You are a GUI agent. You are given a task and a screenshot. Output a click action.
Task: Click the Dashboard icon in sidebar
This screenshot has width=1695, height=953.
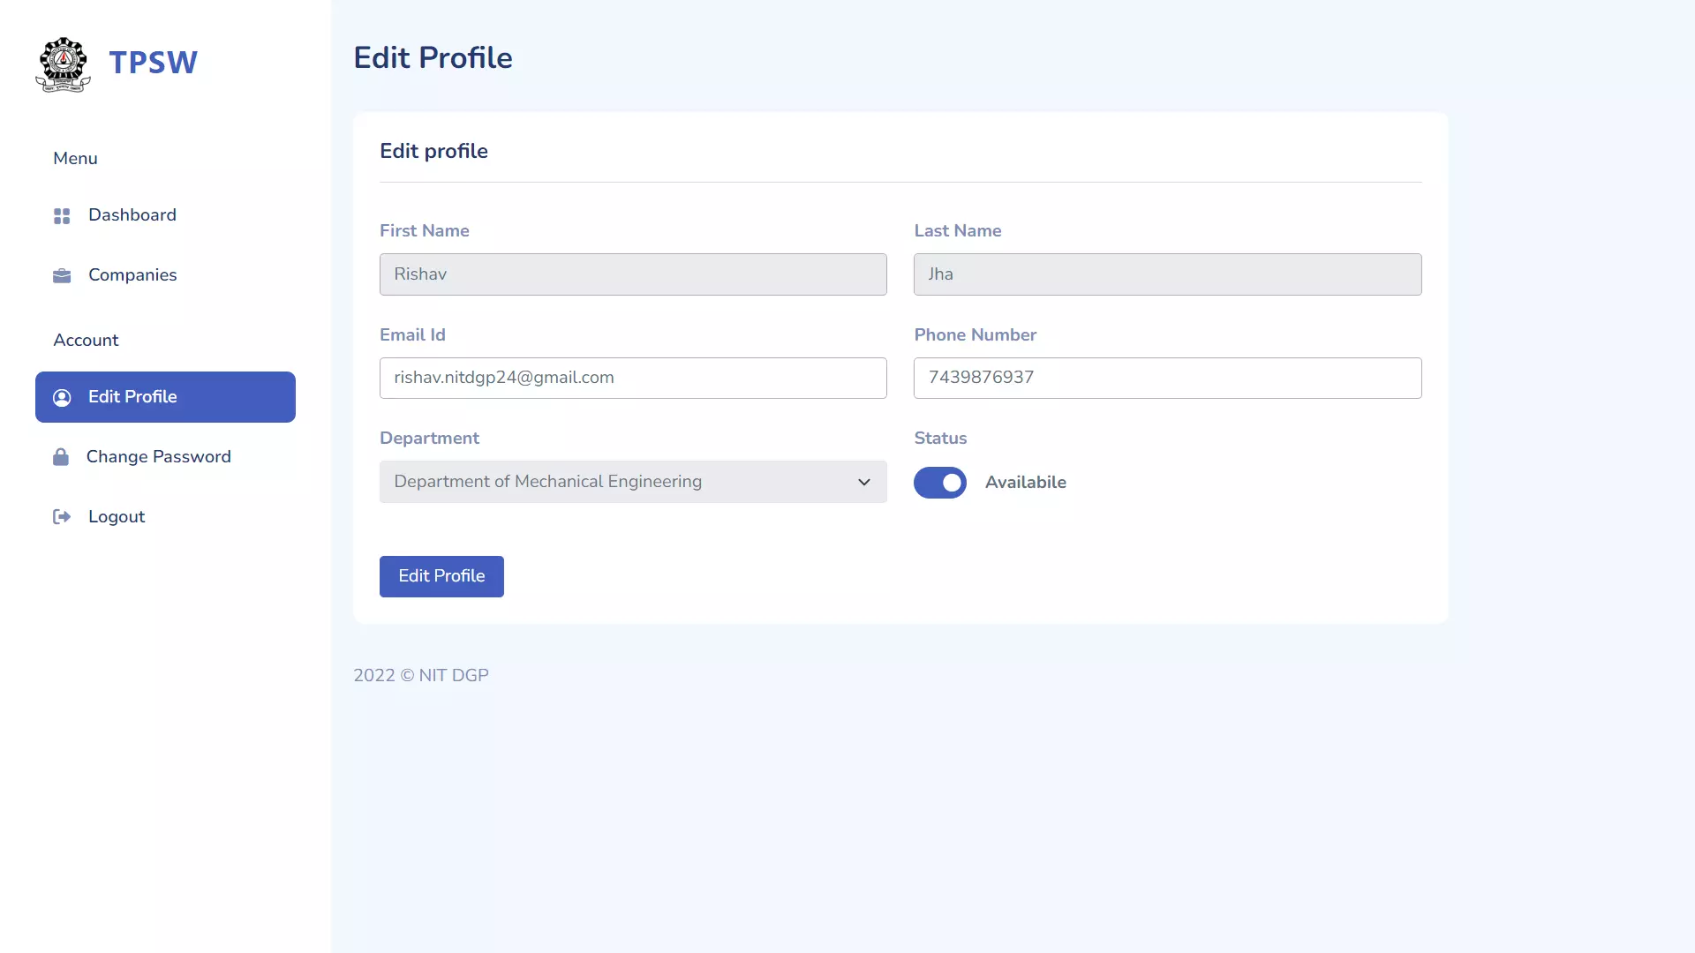click(x=61, y=215)
